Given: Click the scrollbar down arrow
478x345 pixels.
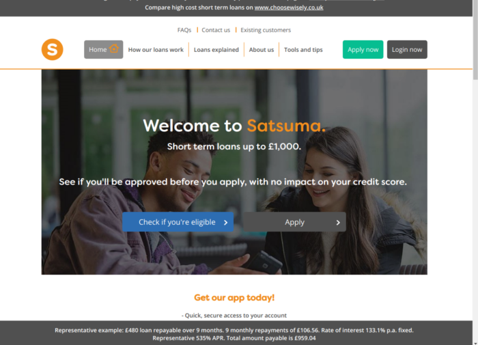Looking at the screenshot, I should click(475, 342).
